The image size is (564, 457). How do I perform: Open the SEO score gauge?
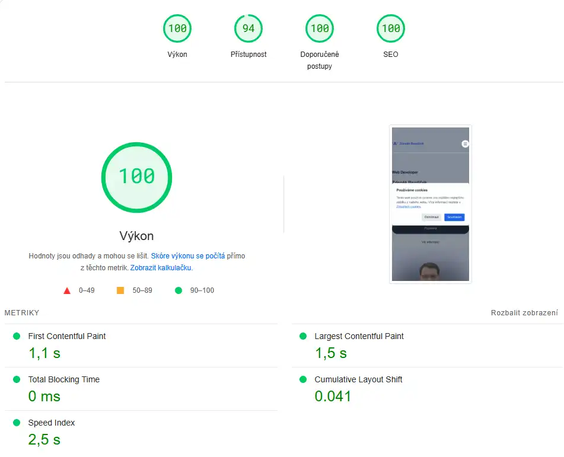390,28
